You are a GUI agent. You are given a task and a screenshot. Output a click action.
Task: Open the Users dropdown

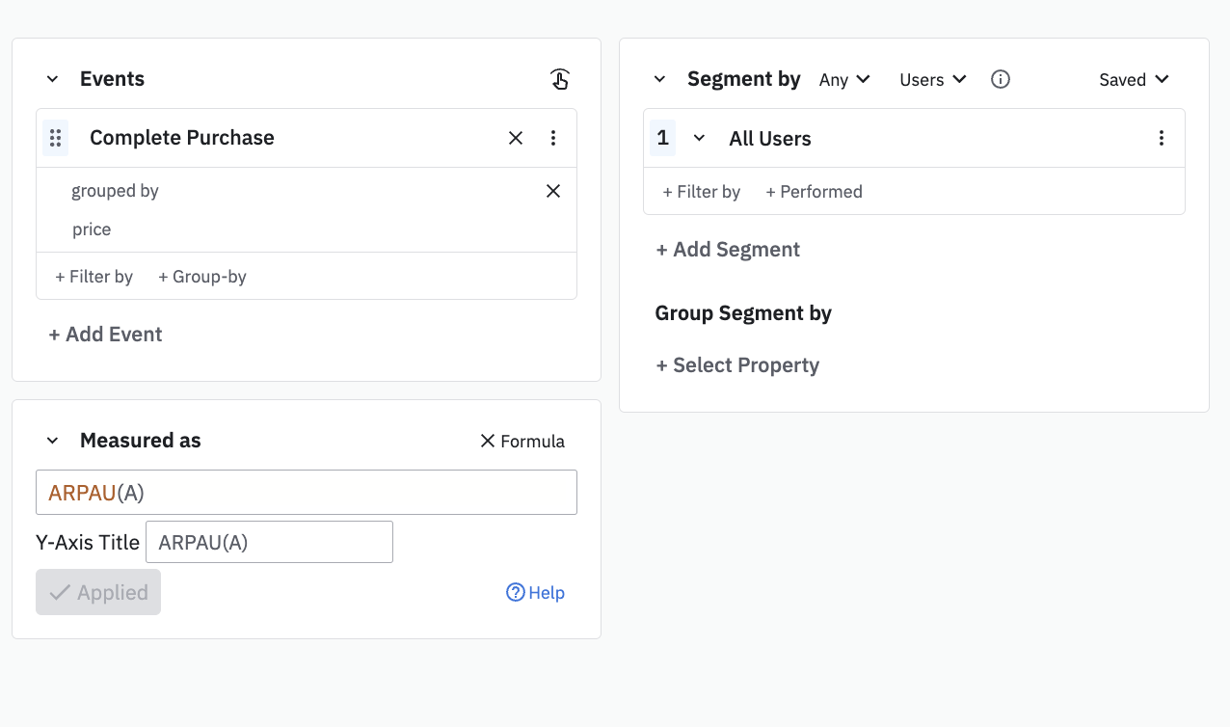932,80
